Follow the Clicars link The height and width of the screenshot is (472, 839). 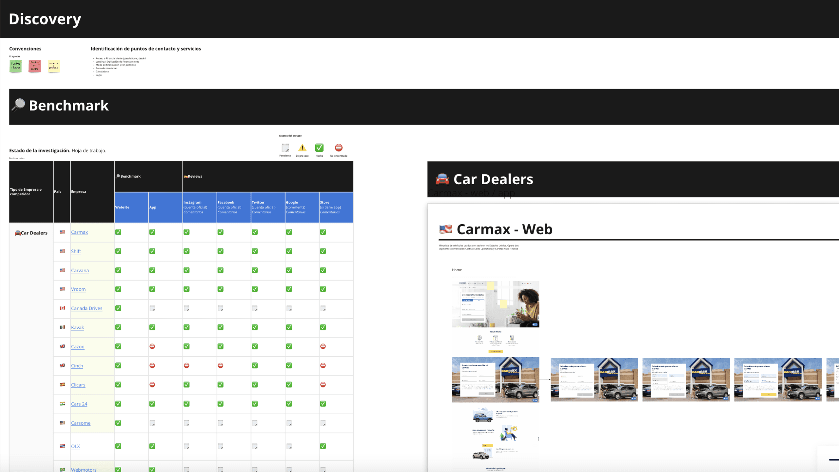coord(78,385)
